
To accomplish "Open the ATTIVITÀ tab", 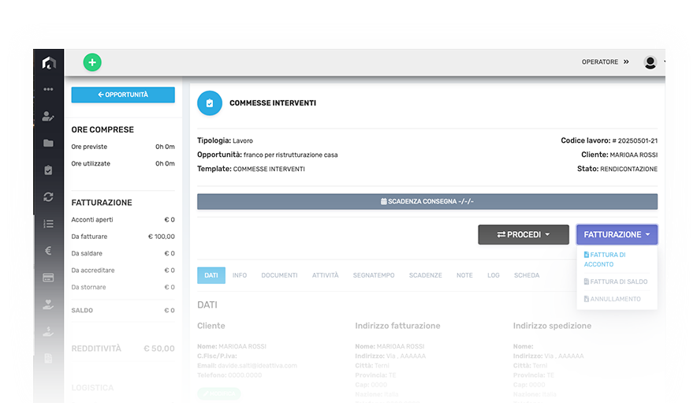I will pos(326,275).
